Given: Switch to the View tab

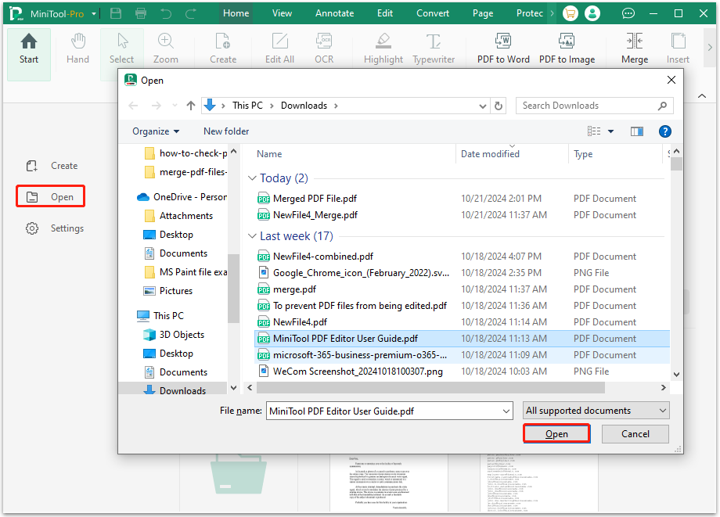Looking at the screenshot, I should pyautogui.click(x=282, y=13).
